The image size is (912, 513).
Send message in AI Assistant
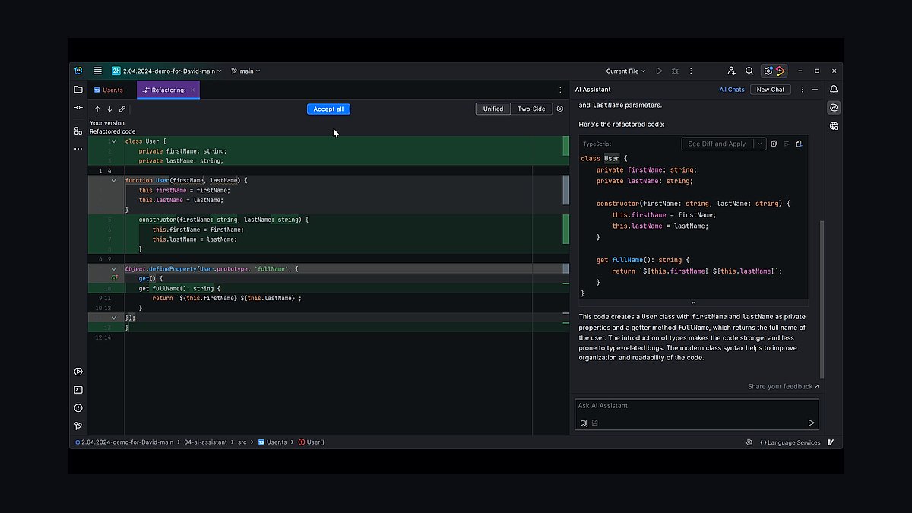click(x=811, y=423)
